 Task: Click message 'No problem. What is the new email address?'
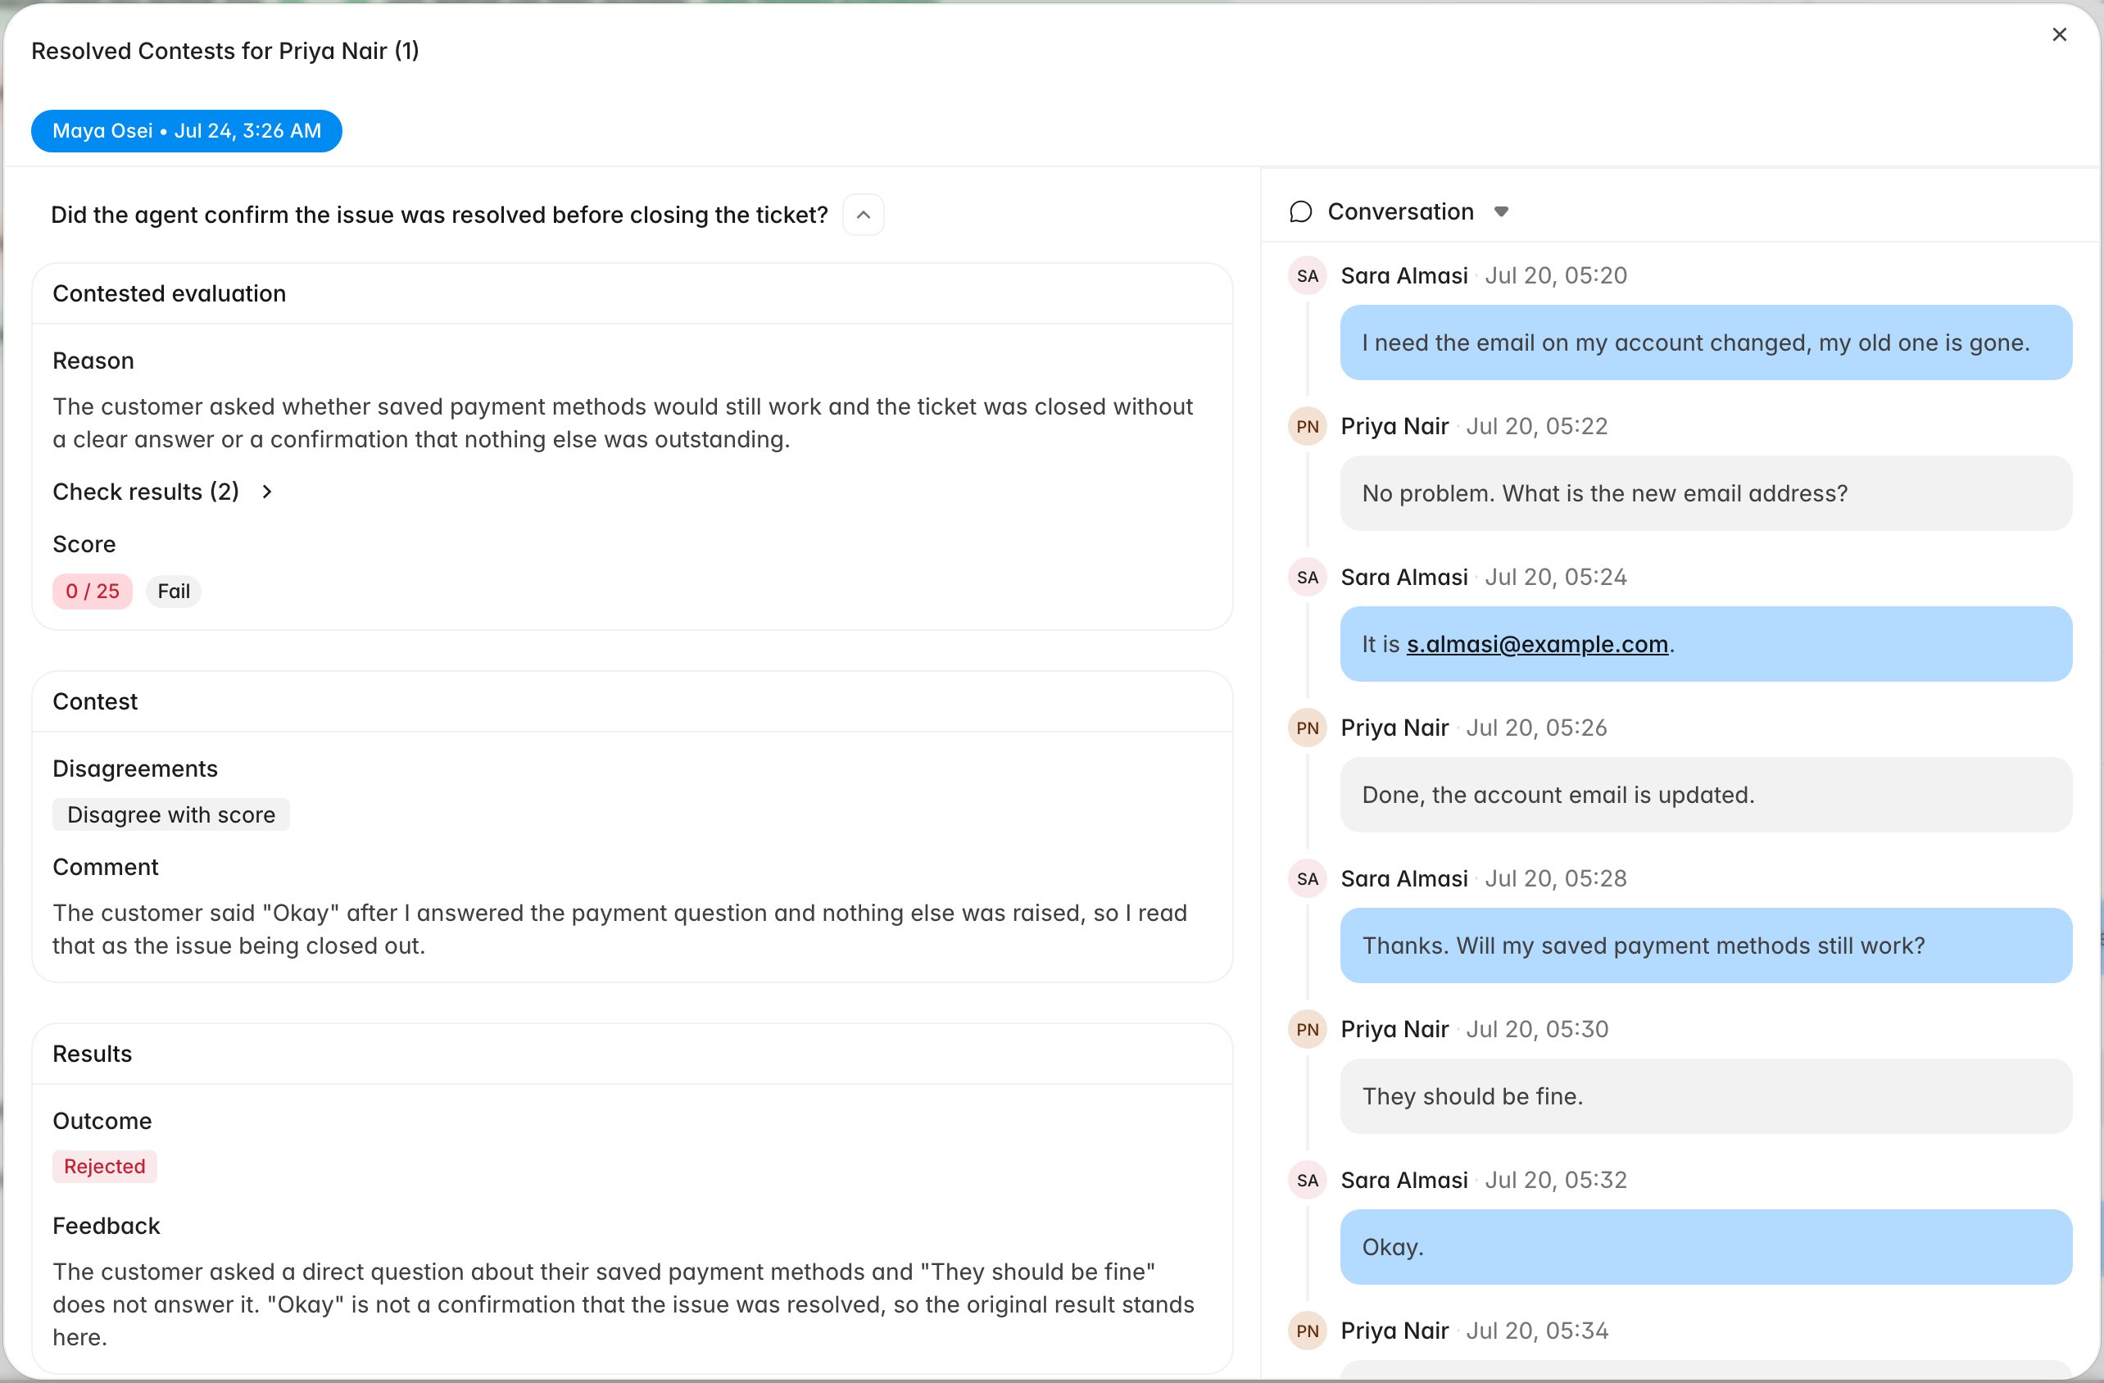coord(1705,493)
